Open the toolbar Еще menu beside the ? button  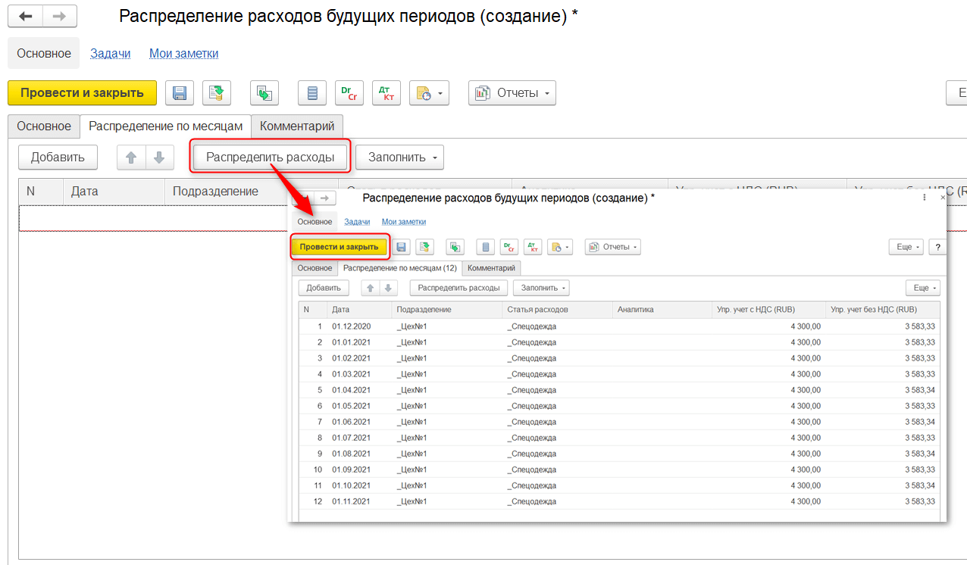(x=906, y=247)
